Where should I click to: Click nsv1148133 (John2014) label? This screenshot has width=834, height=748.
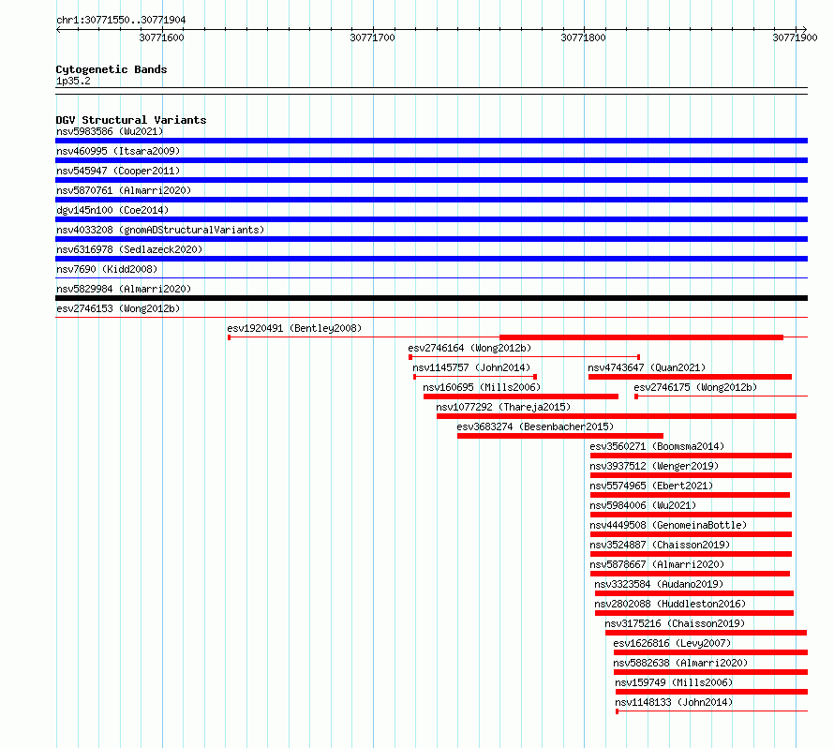pos(674,702)
